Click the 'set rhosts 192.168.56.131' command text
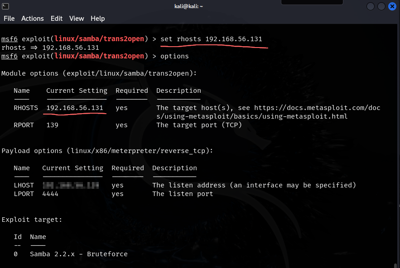The image size is (400, 268). pyautogui.click(x=211, y=39)
